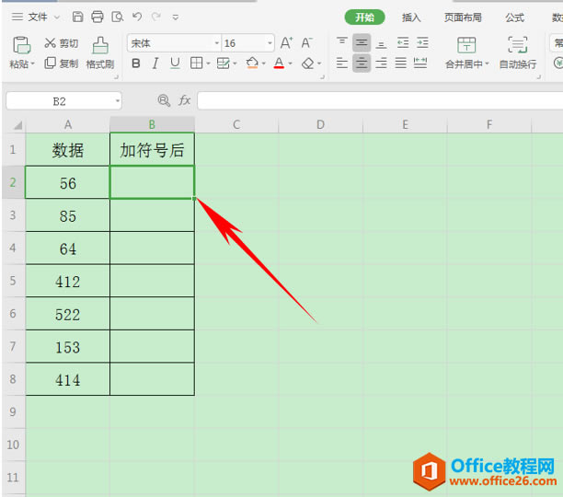Apply the red font color A
563x497 pixels.
pyautogui.click(x=279, y=64)
